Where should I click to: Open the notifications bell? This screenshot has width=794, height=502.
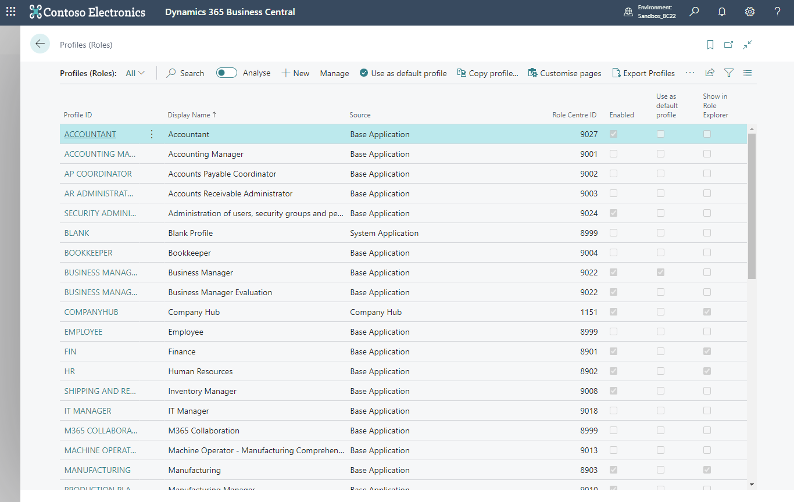[x=722, y=12]
